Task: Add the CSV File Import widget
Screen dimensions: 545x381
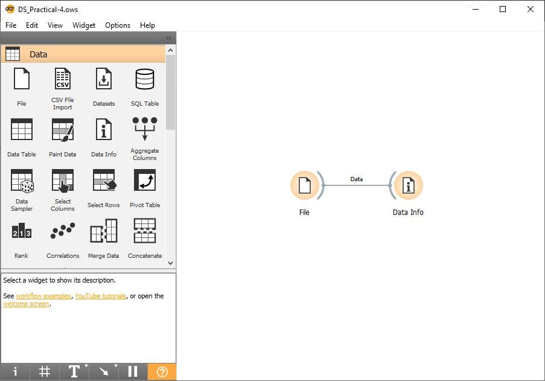Action: (x=63, y=88)
